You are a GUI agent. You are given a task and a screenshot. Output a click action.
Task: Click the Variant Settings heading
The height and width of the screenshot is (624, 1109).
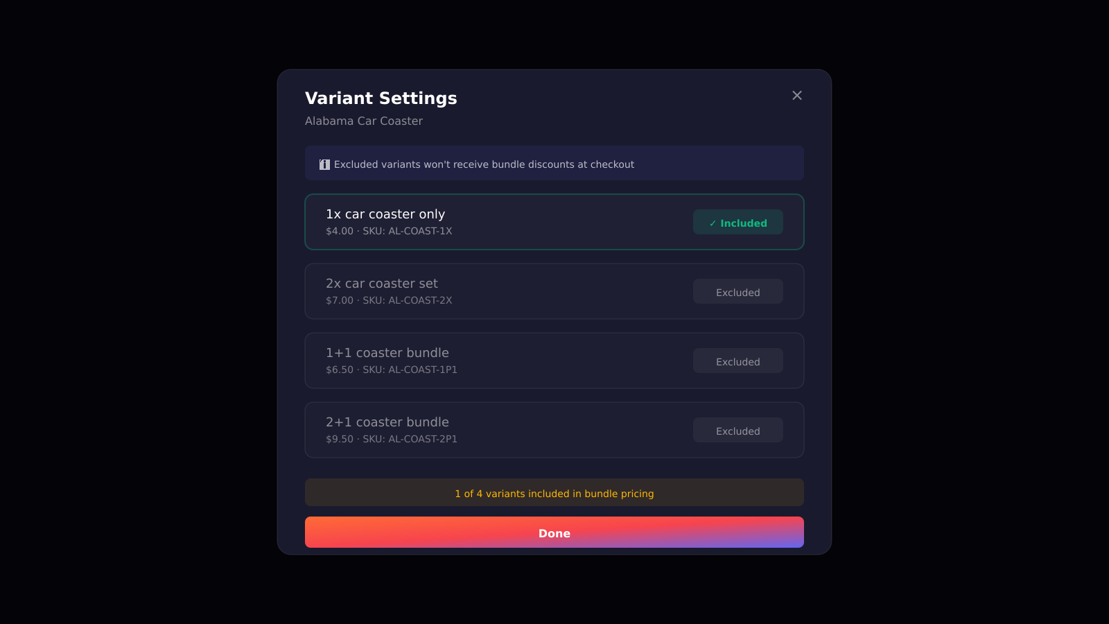(x=381, y=98)
